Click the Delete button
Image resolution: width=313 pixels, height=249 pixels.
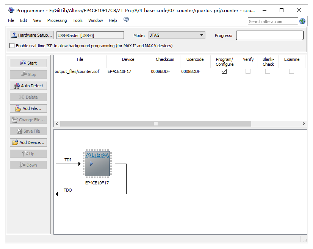tap(28, 97)
